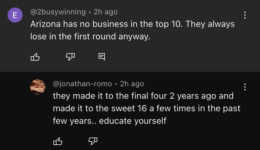
Task: Click the 'lose in the first round anyway' line
Action: [90, 37]
